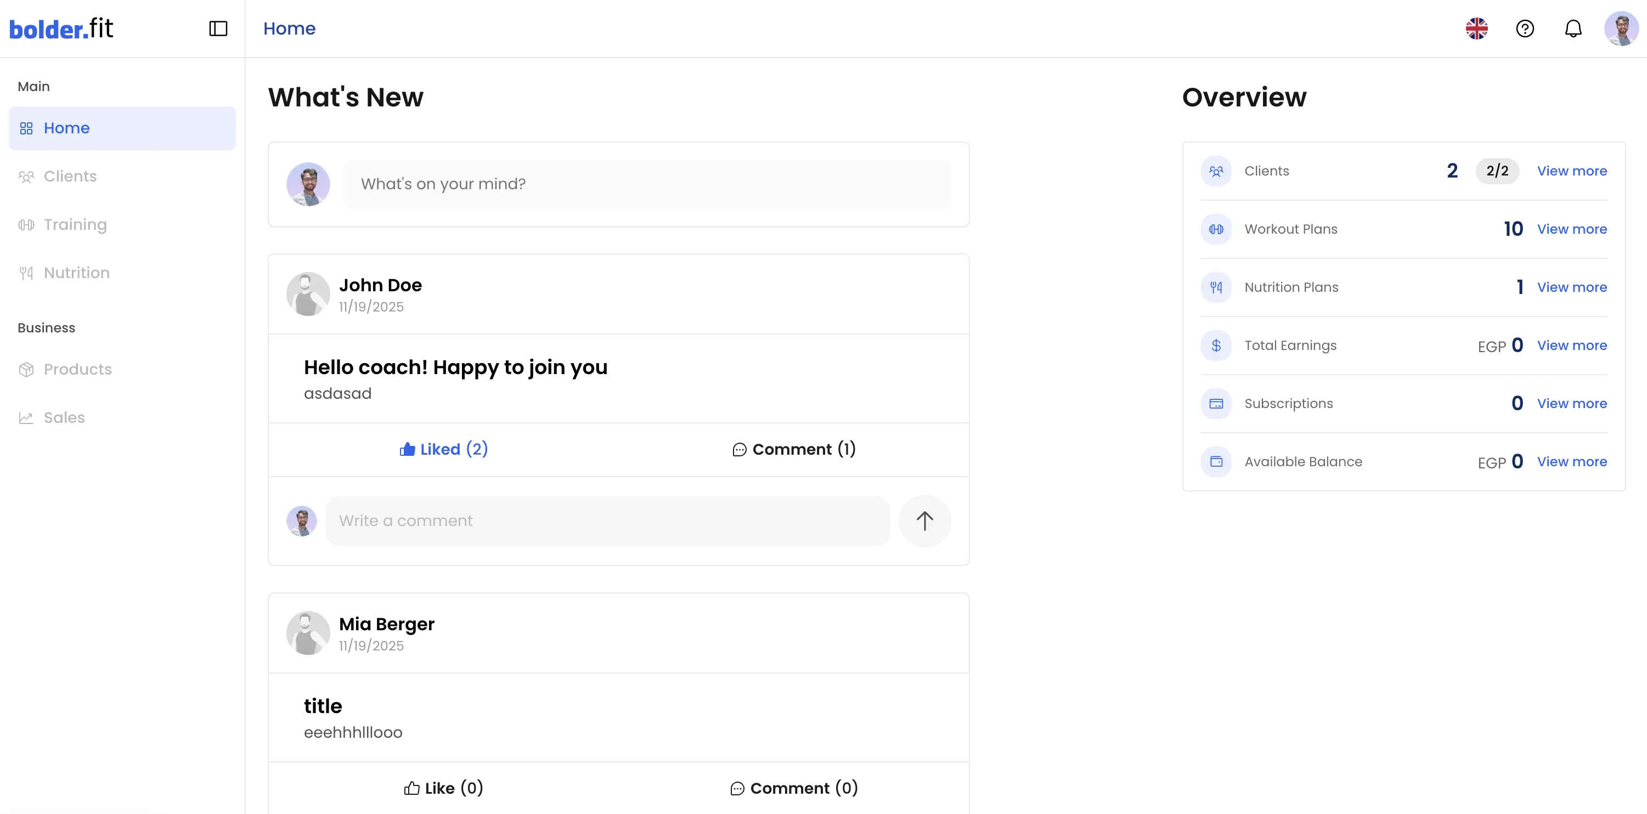Open the help question mark icon
Image resolution: width=1647 pixels, height=814 pixels.
click(x=1525, y=29)
